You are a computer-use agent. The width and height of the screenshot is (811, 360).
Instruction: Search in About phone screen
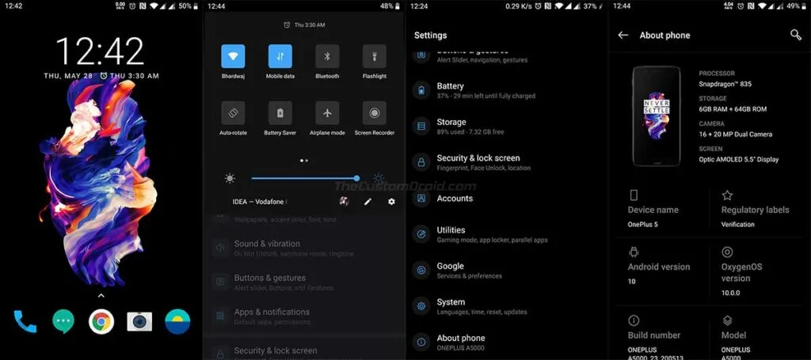pos(795,35)
